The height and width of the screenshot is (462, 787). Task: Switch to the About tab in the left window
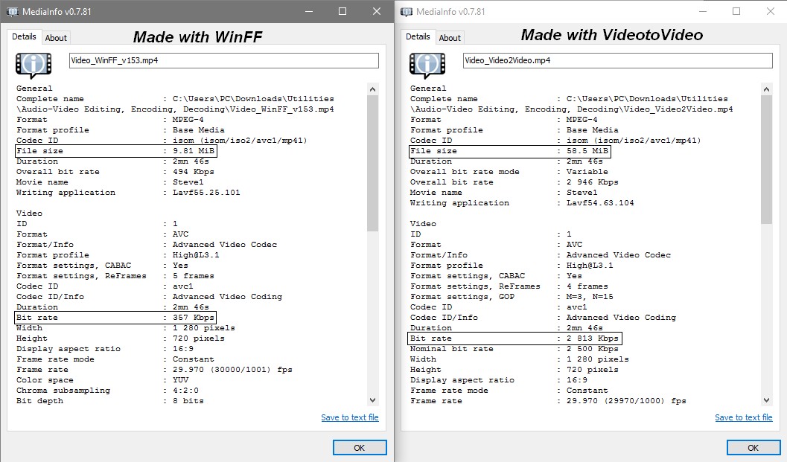pyautogui.click(x=56, y=38)
